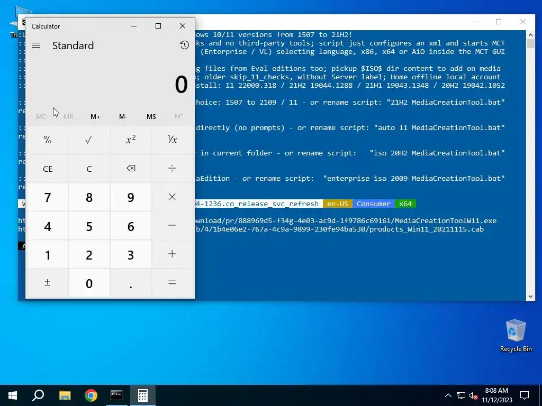542x406 pixels.
Task: Click scroll-down arrow in console window
Action: click(x=530, y=296)
